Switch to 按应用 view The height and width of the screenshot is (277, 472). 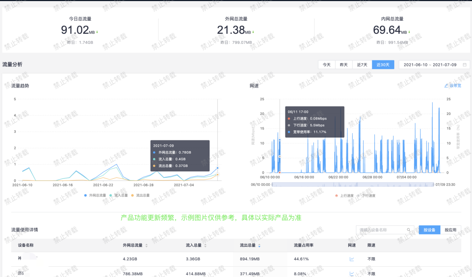(x=451, y=230)
